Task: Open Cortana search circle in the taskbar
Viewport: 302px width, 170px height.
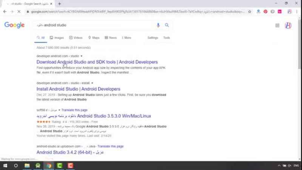Action: tap(16, 165)
